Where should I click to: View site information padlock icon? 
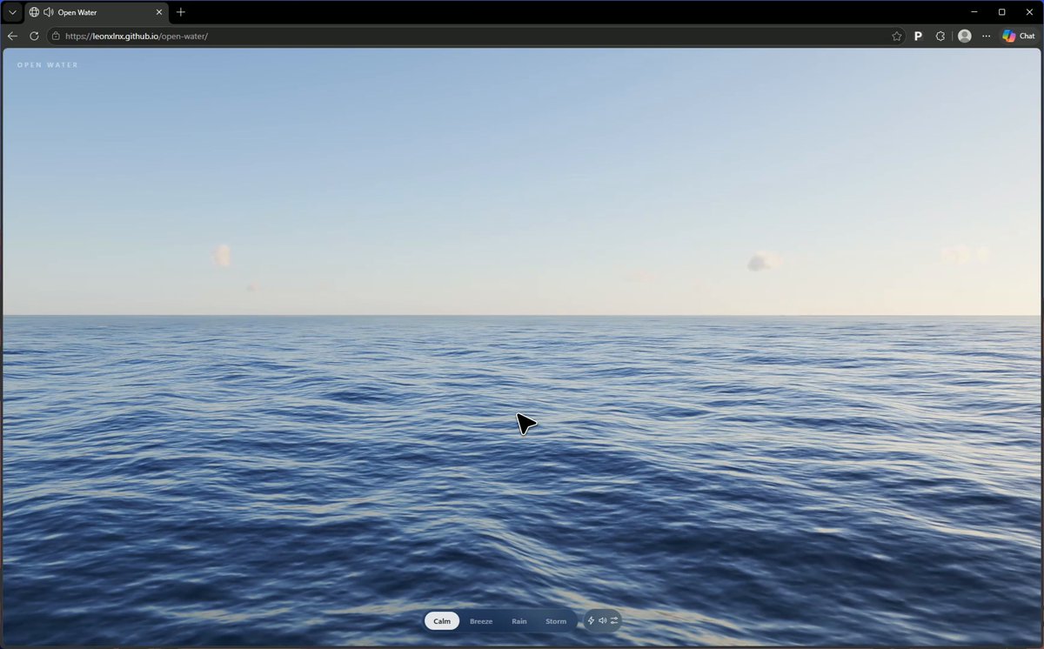[x=56, y=36]
